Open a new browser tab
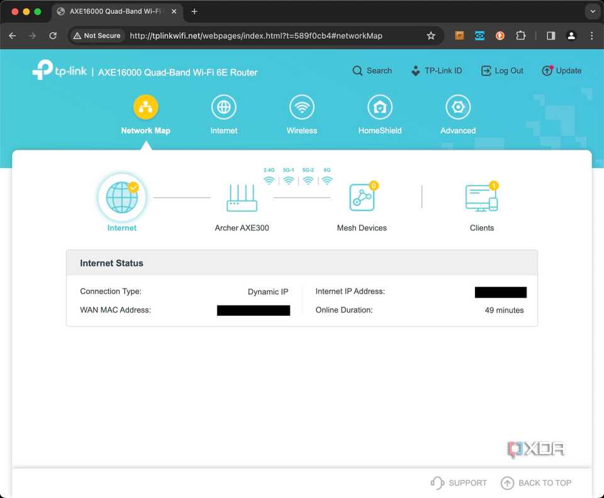 coord(194,11)
